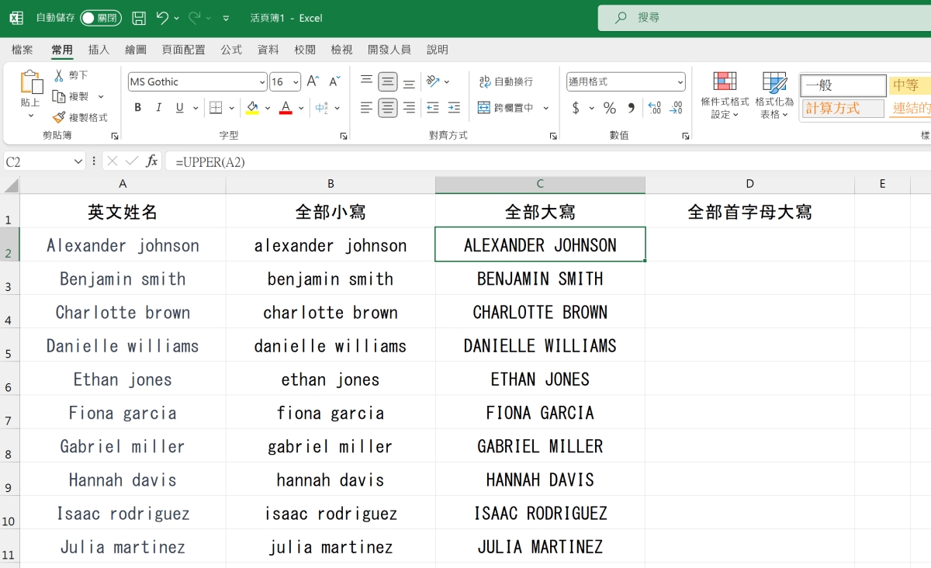
Task: Click the Increase Font Size icon
Action: tap(313, 81)
